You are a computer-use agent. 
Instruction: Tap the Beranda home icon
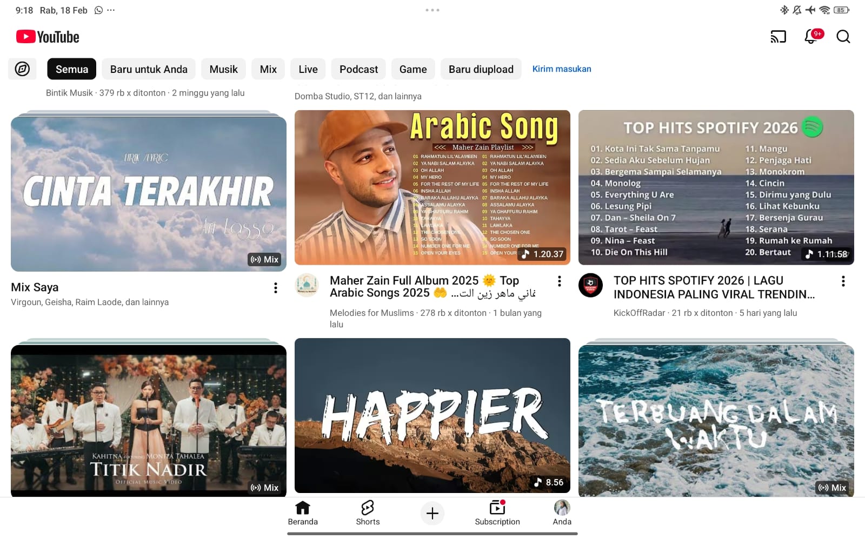point(303,512)
